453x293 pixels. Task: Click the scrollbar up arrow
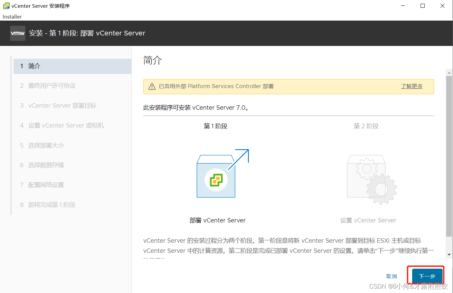(x=449, y=72)
